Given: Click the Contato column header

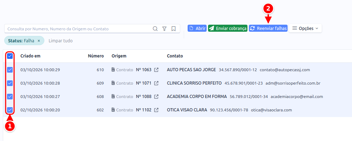Looking at the screenshot, I should (175, 56).
